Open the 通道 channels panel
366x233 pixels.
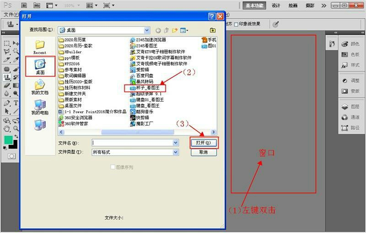pyautogui.click(x=350, y=117)
